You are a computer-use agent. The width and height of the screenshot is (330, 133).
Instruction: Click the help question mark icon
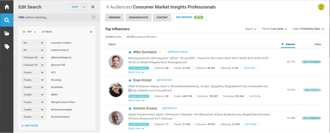pos(93,17)
